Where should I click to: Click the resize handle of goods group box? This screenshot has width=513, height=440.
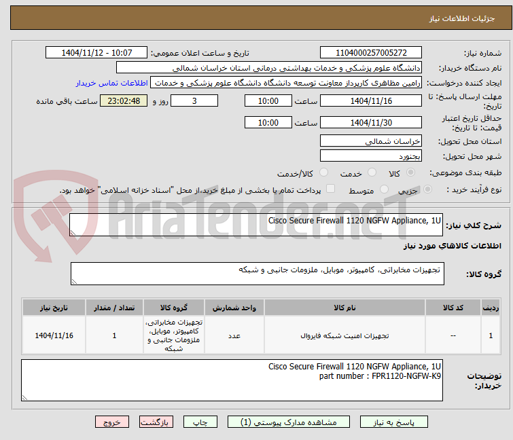(74, 282)
